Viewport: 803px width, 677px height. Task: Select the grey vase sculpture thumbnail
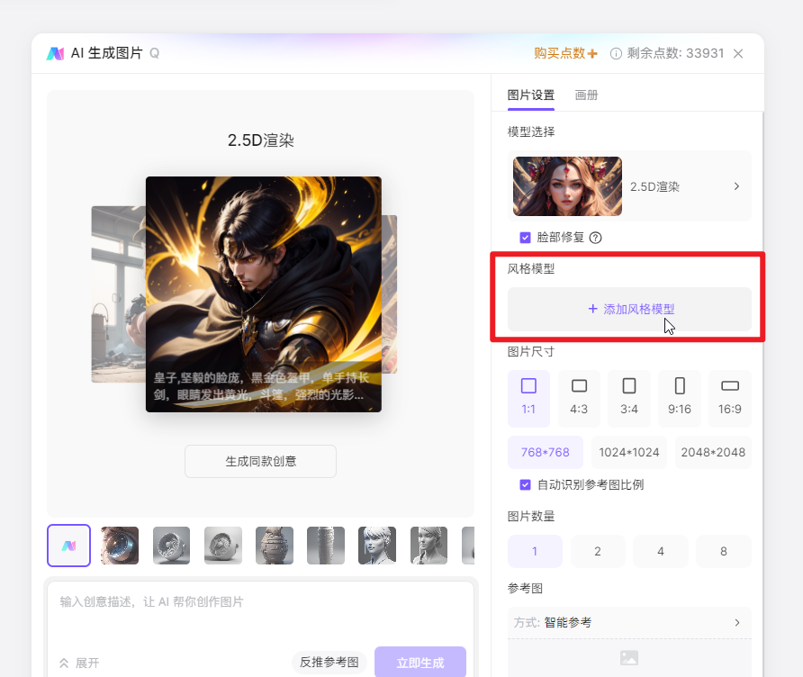[275, 546]
